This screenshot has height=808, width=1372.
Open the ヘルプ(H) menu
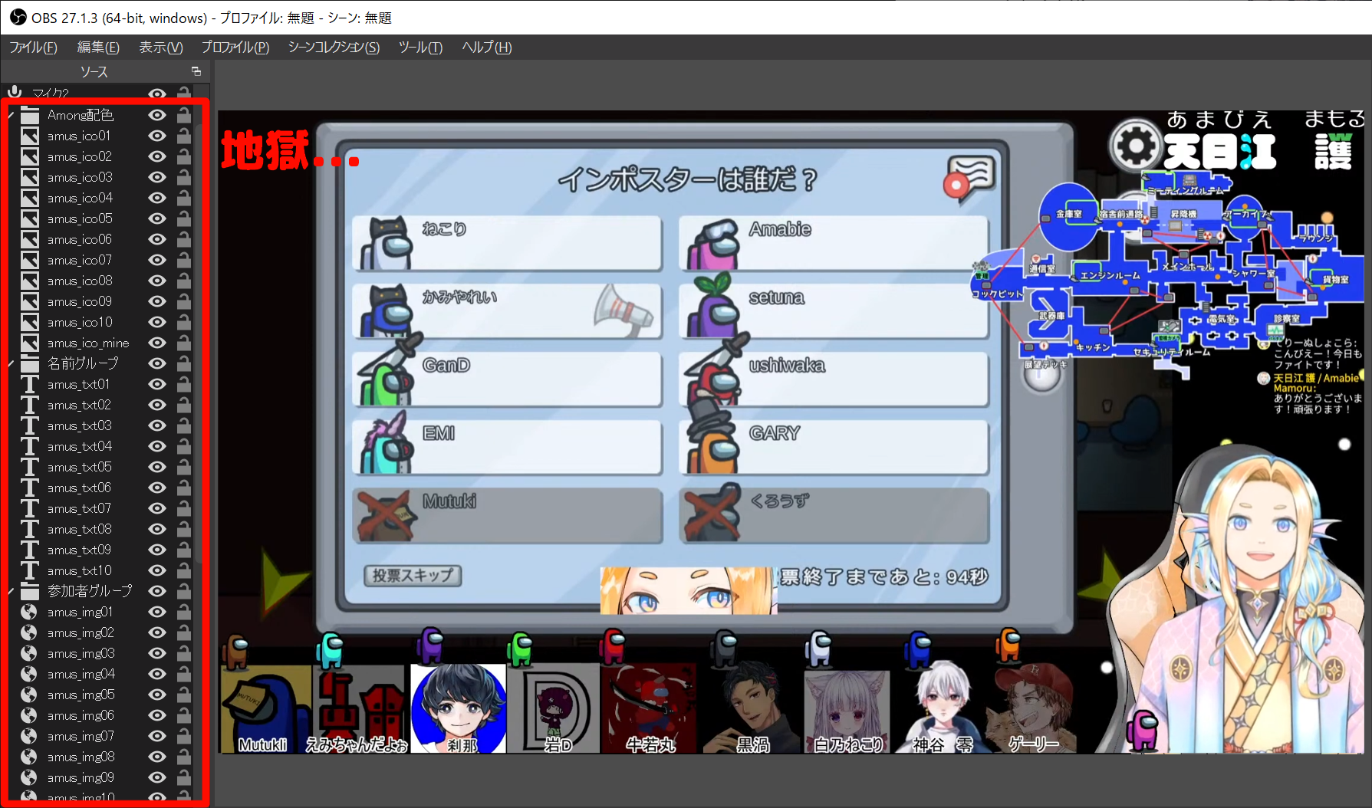tap(486, 48)
